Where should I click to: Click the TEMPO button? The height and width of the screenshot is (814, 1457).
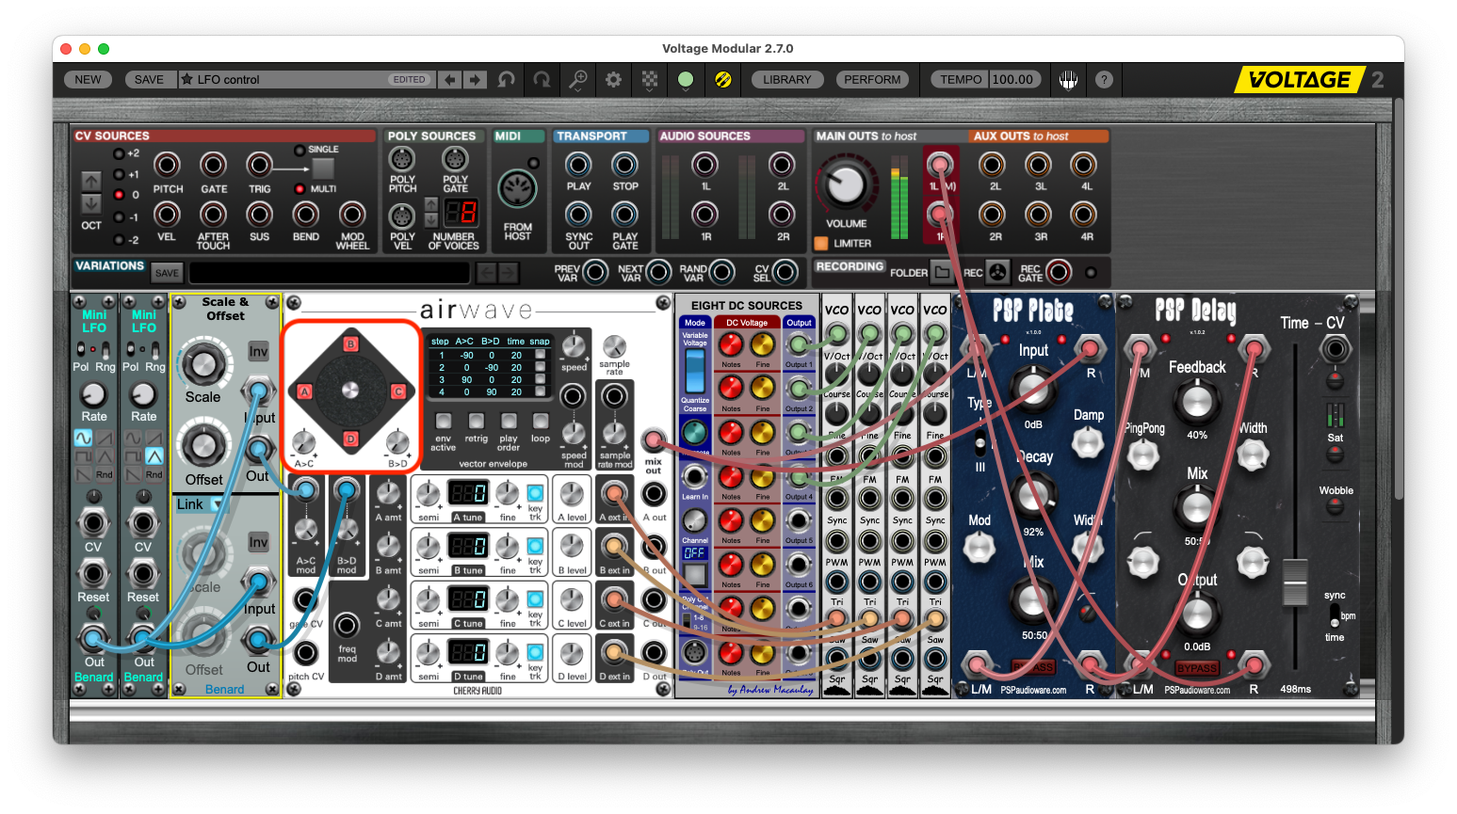click(x=961, y=80)
